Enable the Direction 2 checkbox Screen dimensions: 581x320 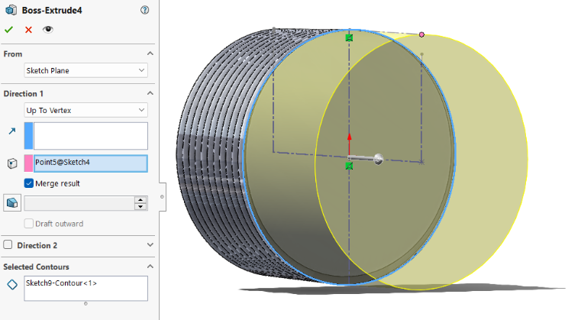coord(8,245)
